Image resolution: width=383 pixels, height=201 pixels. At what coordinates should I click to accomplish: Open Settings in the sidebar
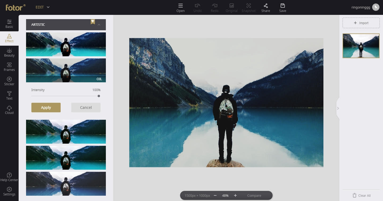[9, 191]
